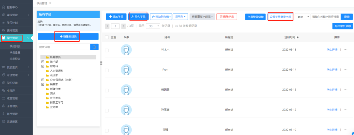Sort by 注册时间 column arrow

coord(298,37)
